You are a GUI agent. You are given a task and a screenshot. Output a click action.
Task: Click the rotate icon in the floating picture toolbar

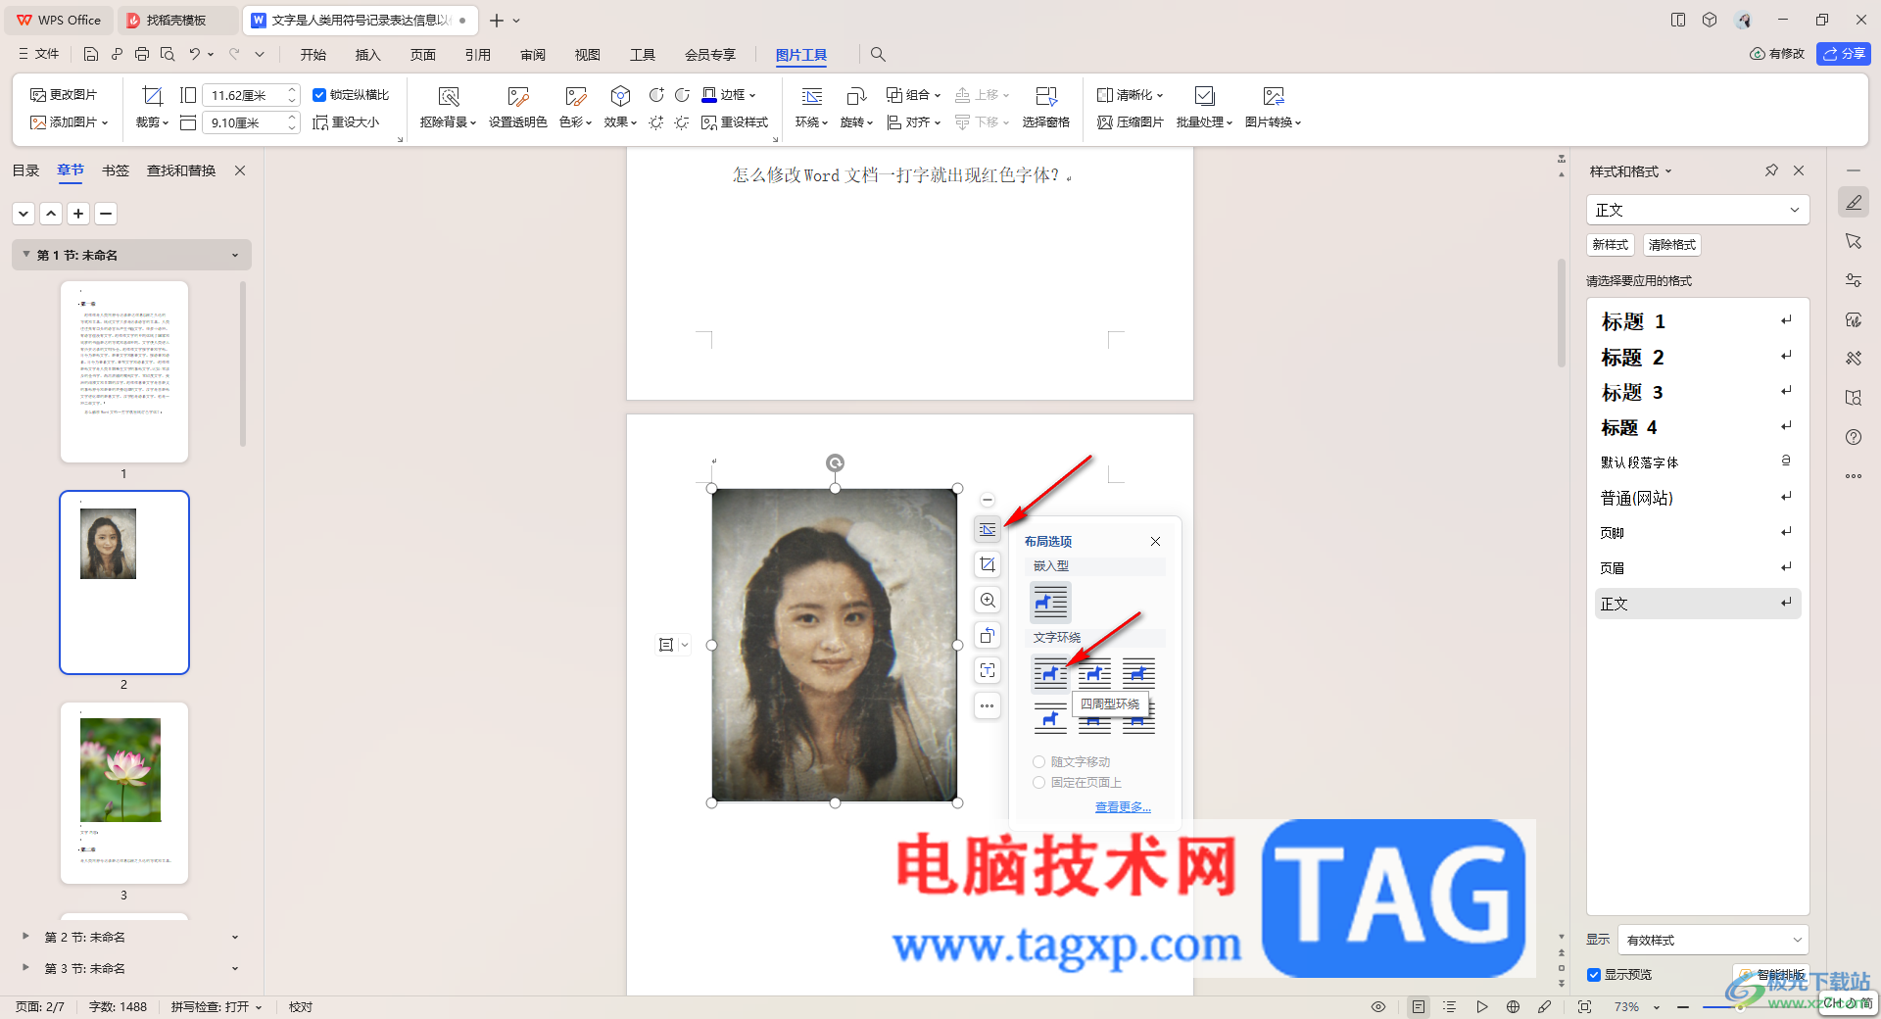(988, 635)
